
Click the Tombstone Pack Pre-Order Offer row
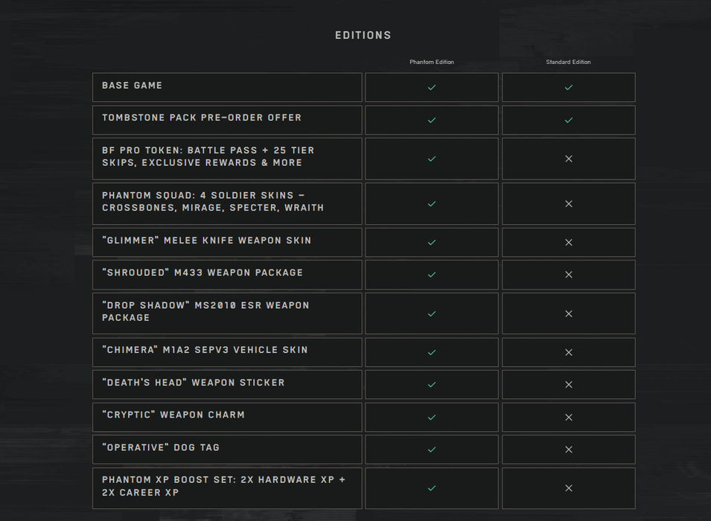[x=227, y=120]
